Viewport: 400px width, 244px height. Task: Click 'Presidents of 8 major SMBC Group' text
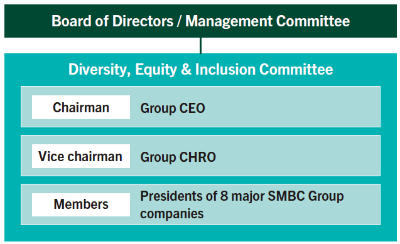242,196
